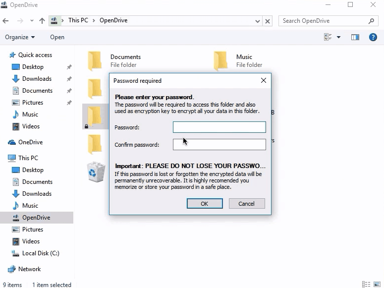Click the Confirm password input field
The width and height of the screenshot is (384, 288).
219,144
